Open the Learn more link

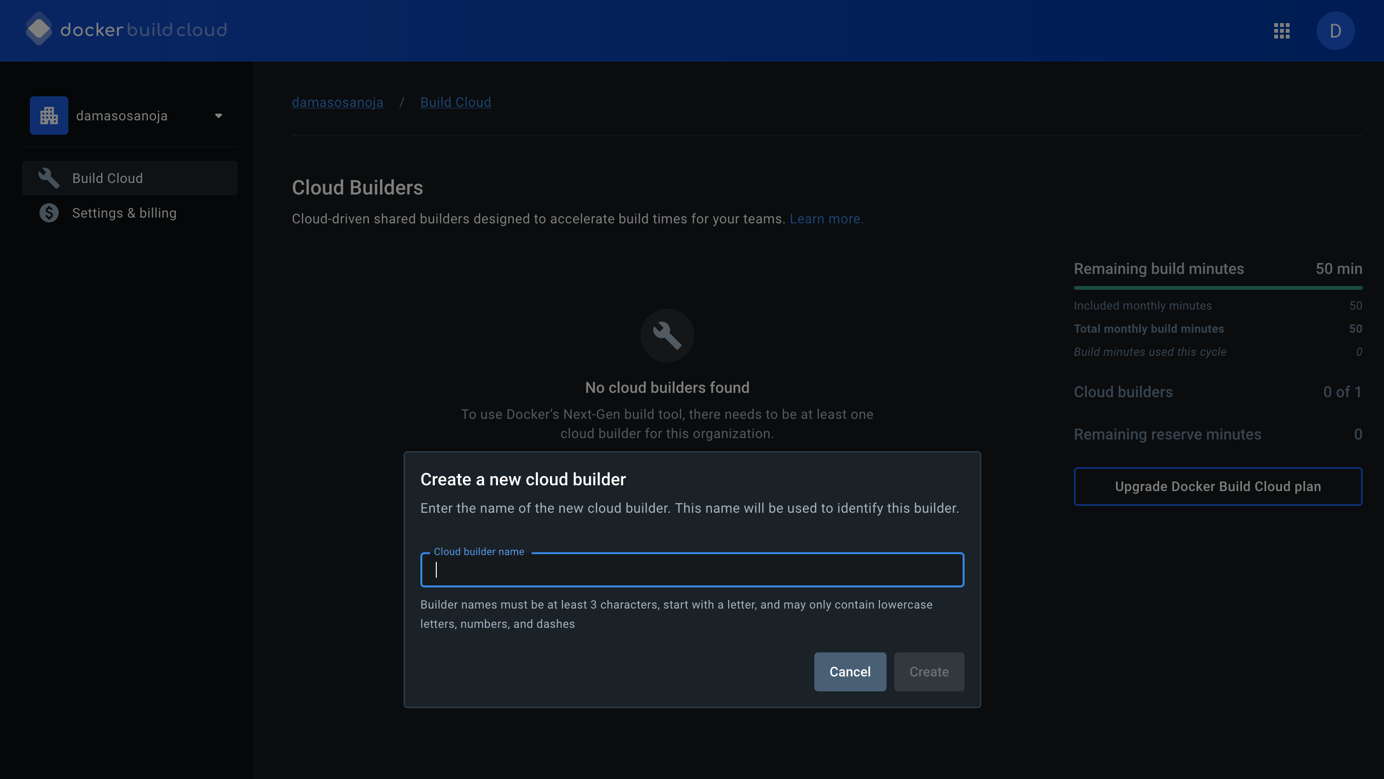click(826, 219)
